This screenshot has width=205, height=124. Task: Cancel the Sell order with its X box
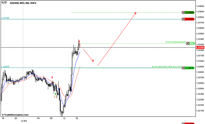(188, 43)
